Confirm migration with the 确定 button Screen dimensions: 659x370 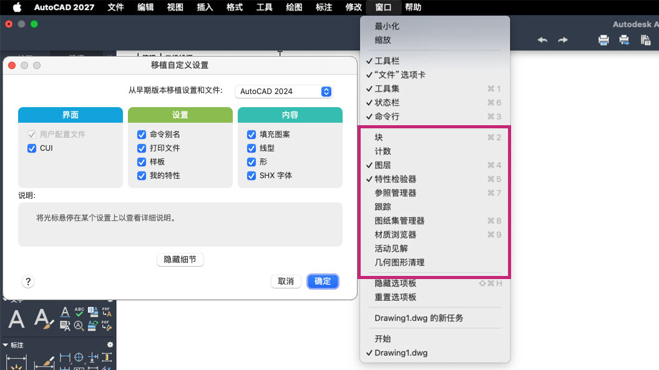tap(323, 282)
